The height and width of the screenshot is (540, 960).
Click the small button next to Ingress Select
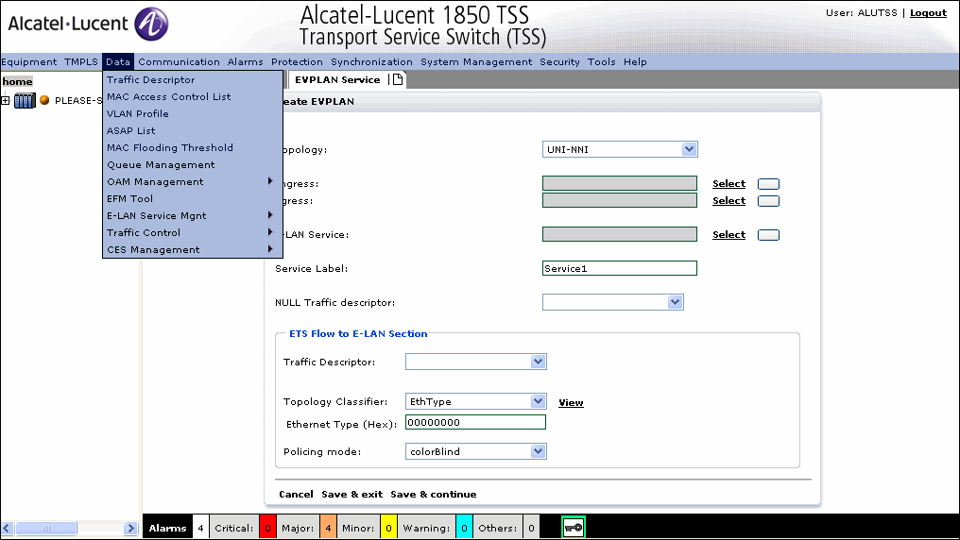768,183
